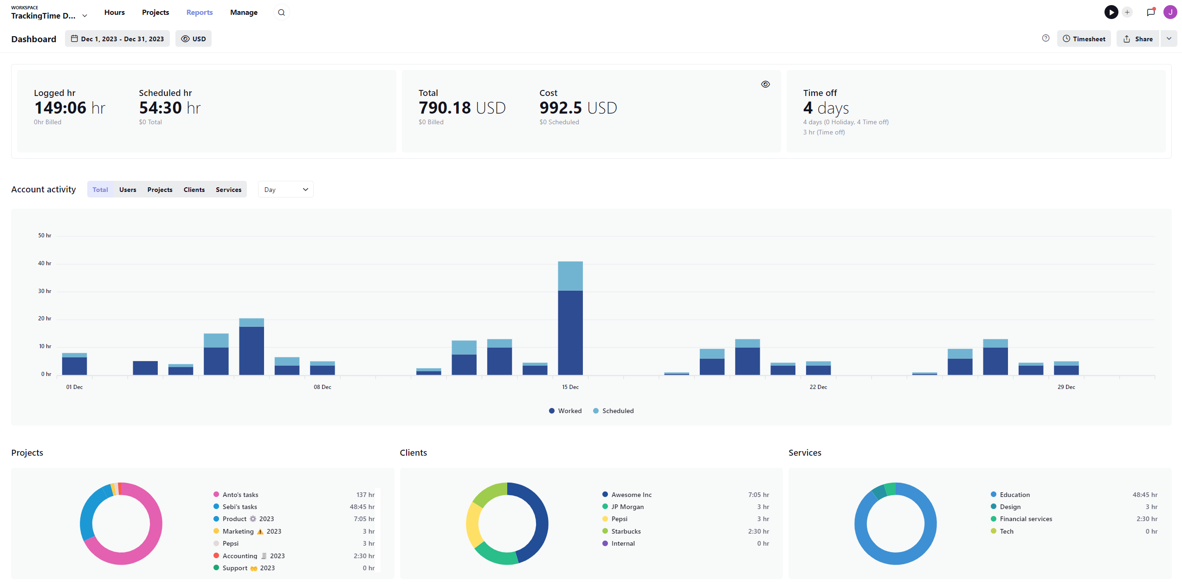The image size is (1182, 586).
Task: Switch to the Projects activity tab
Action: 160,190
